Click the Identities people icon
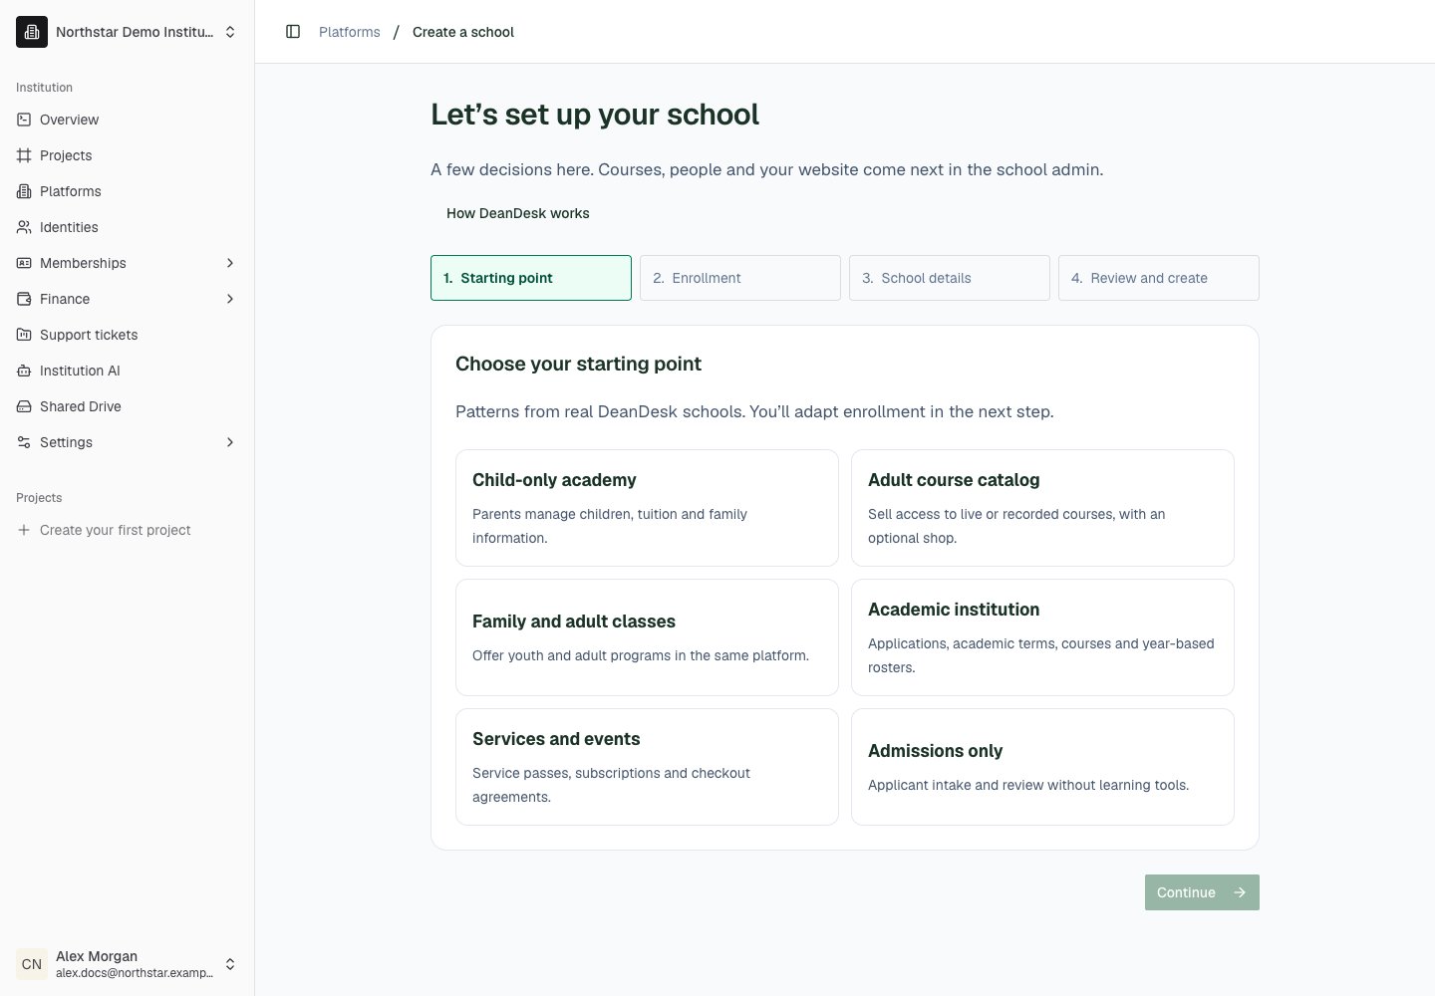 click(x=24, y=227)
